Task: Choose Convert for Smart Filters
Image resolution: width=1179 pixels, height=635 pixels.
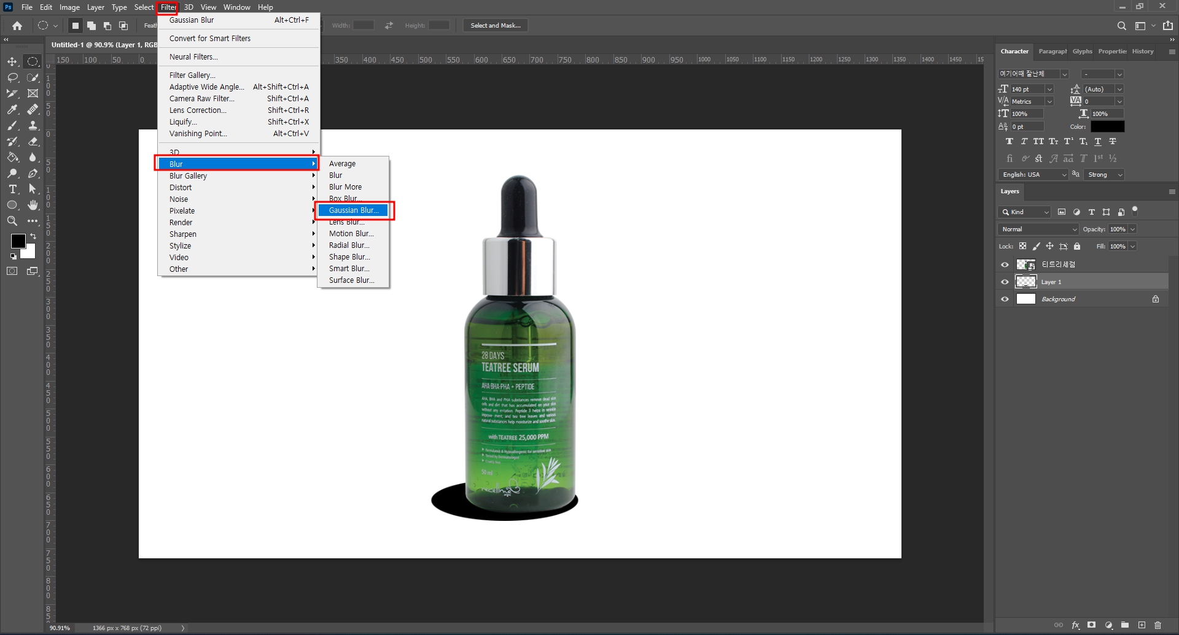Action: 238,39
